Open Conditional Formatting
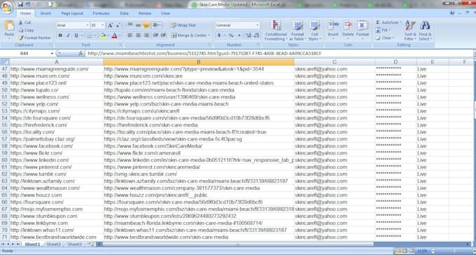Screen dimensions: 476x255 coord(276,31)
